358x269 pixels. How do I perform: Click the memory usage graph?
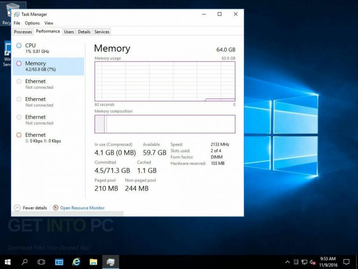(165, 81)
